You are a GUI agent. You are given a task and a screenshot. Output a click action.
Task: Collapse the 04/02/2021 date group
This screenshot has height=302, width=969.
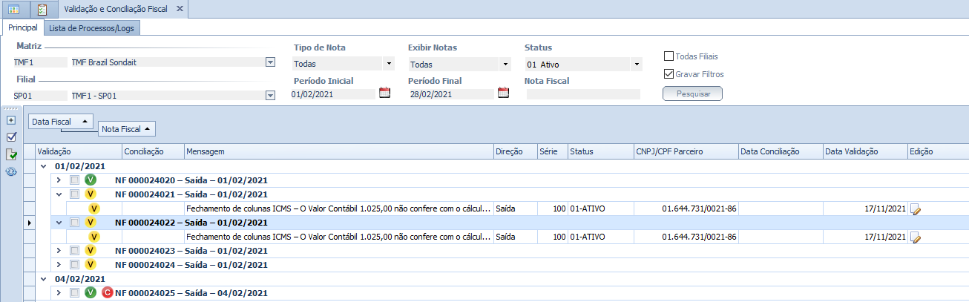(x=44, y=279)
